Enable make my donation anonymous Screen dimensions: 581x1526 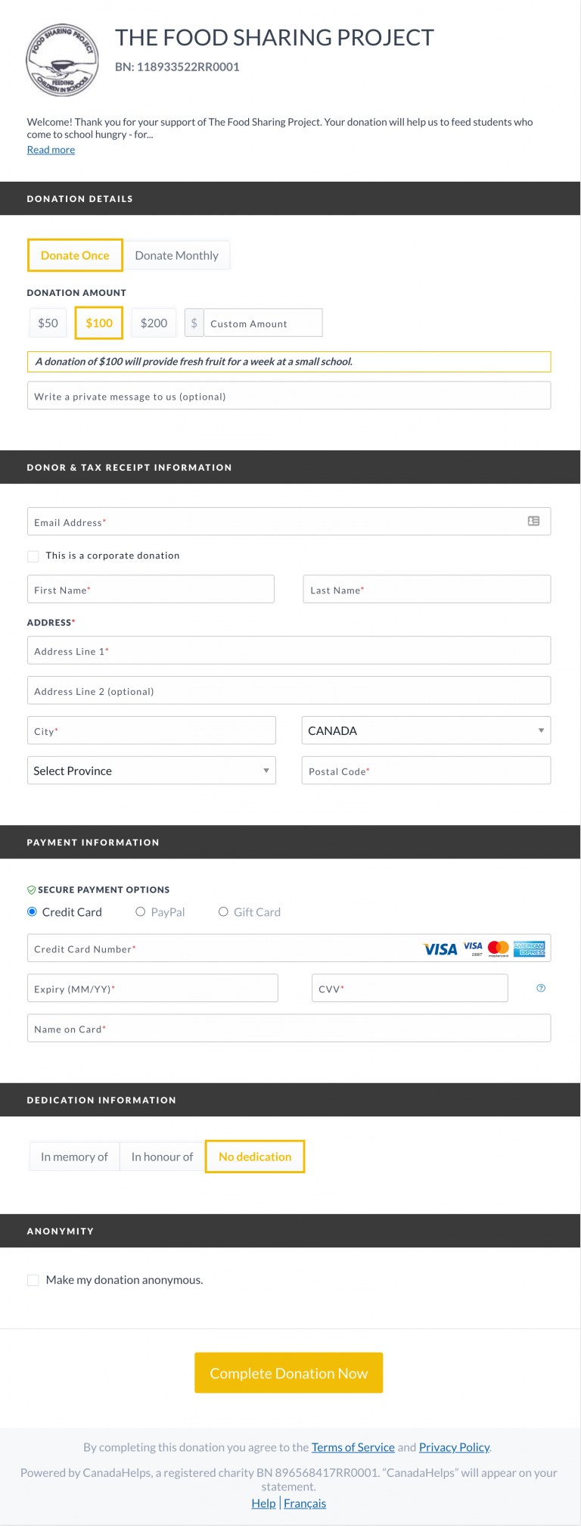[x=33, y=1280]
